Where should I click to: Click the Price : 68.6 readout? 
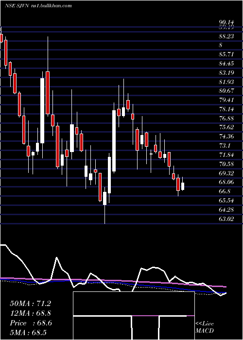(31, 323)
